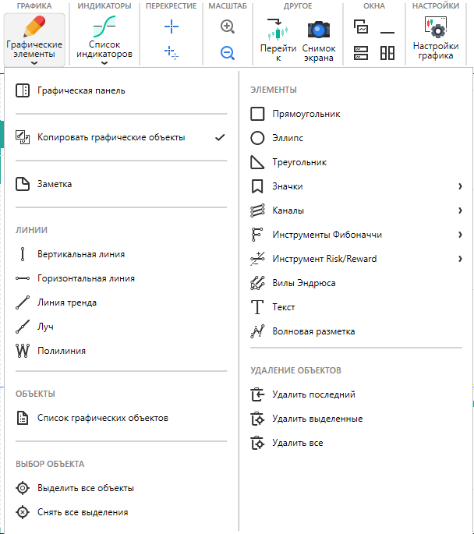Click the cascade windows icon
Image resolution: width=474 pixels, height=534 pixels.
coord(361,27)
